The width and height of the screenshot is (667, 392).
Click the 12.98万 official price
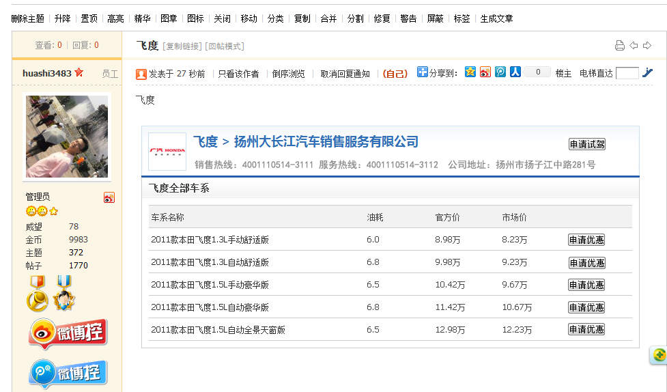450,330
